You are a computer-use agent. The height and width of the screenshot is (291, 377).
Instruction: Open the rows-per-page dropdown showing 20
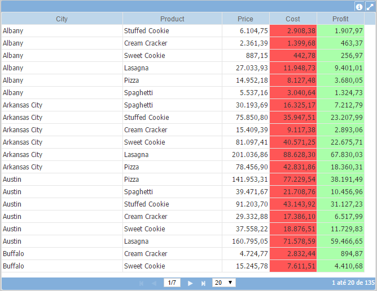(x=223, y=283)
